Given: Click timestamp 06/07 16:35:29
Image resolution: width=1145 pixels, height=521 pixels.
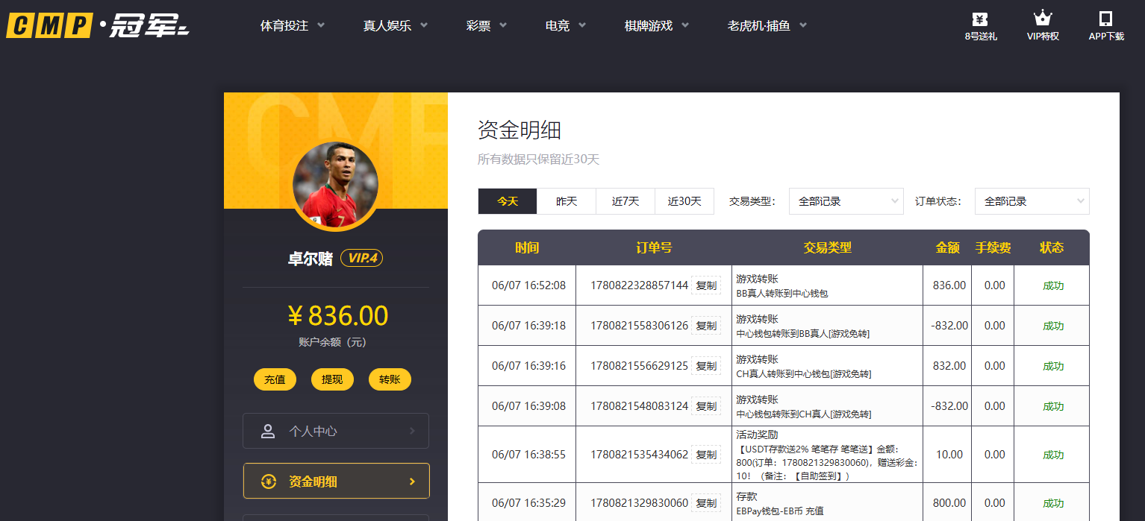Looking at the screenshot, I should [x=528, y=503].
